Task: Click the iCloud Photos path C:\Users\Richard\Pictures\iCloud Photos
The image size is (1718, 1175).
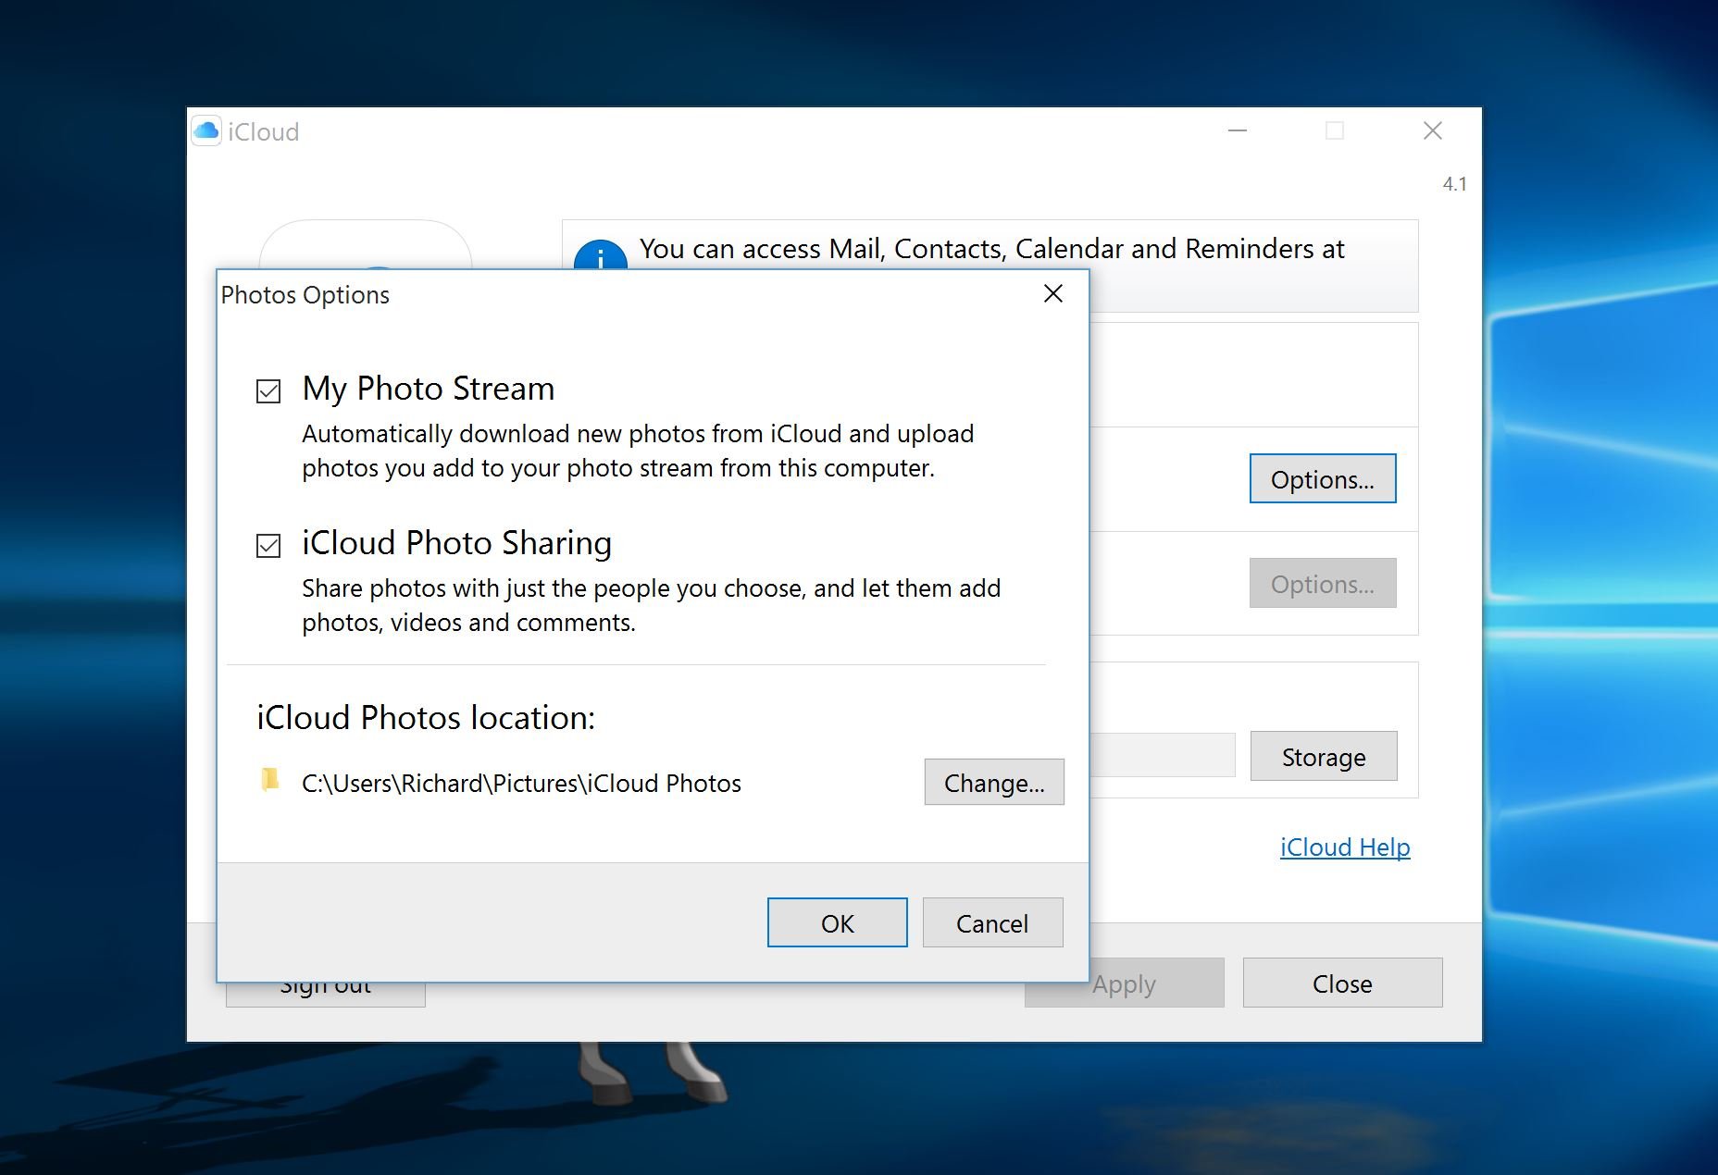Action: click(x=521, y=784)
